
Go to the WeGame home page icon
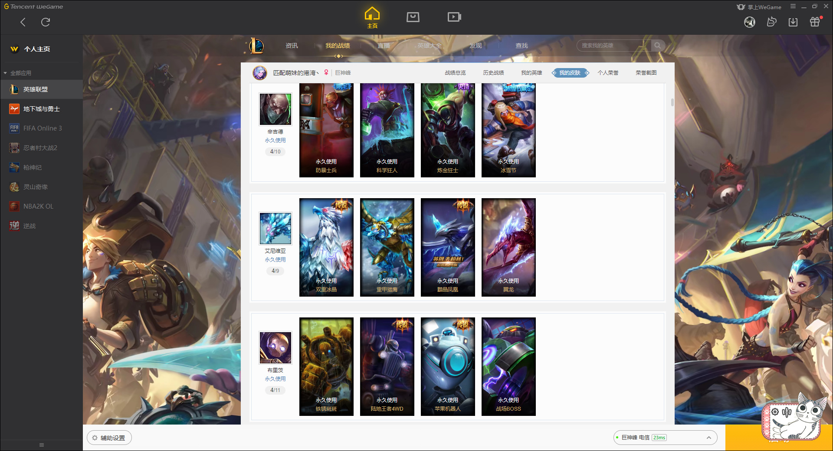click(372, 18)
